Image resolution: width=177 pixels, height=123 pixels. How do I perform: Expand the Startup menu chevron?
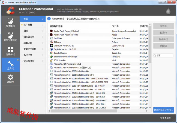tap(43, 31)
